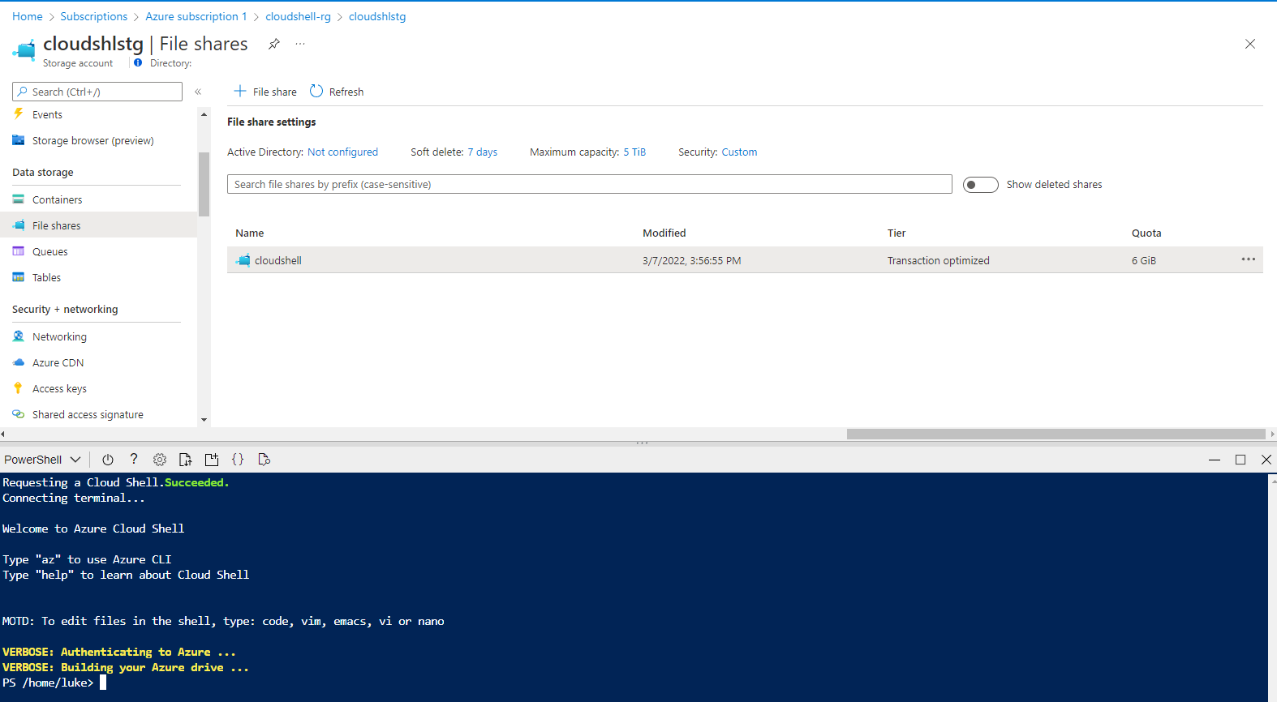
Task: Click the pin icon next to File shares title
Action: (x=274, y=44)
